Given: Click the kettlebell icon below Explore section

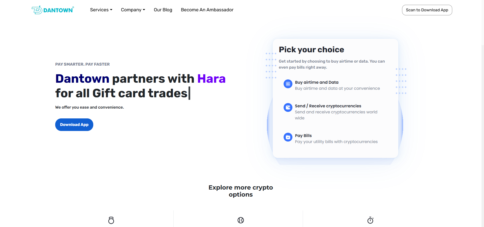Looking at the screenshot, I should point(111,220).
